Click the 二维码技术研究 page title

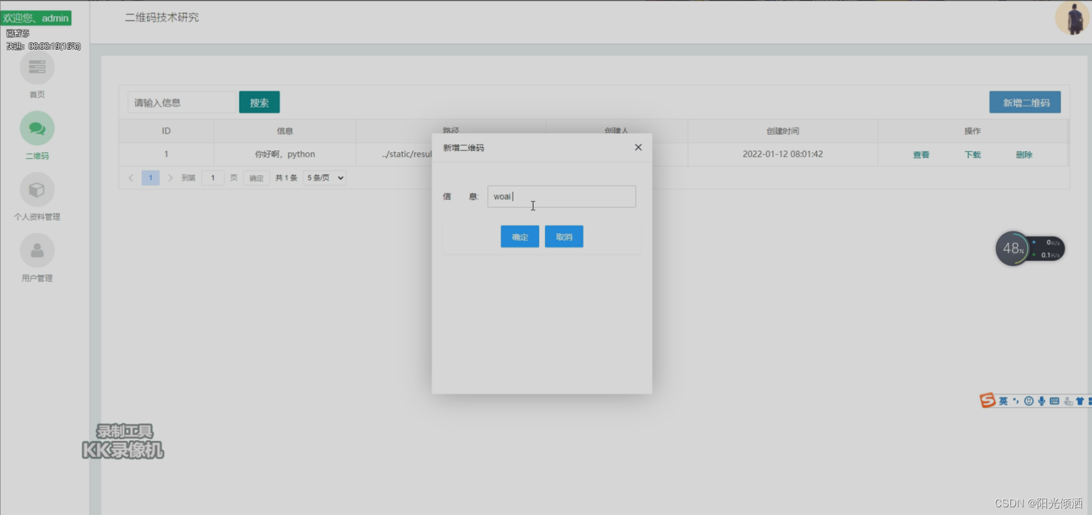click(162, 17)
